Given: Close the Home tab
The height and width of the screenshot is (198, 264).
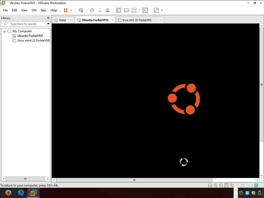Looking at the screenshot, I should coord(71,20).
